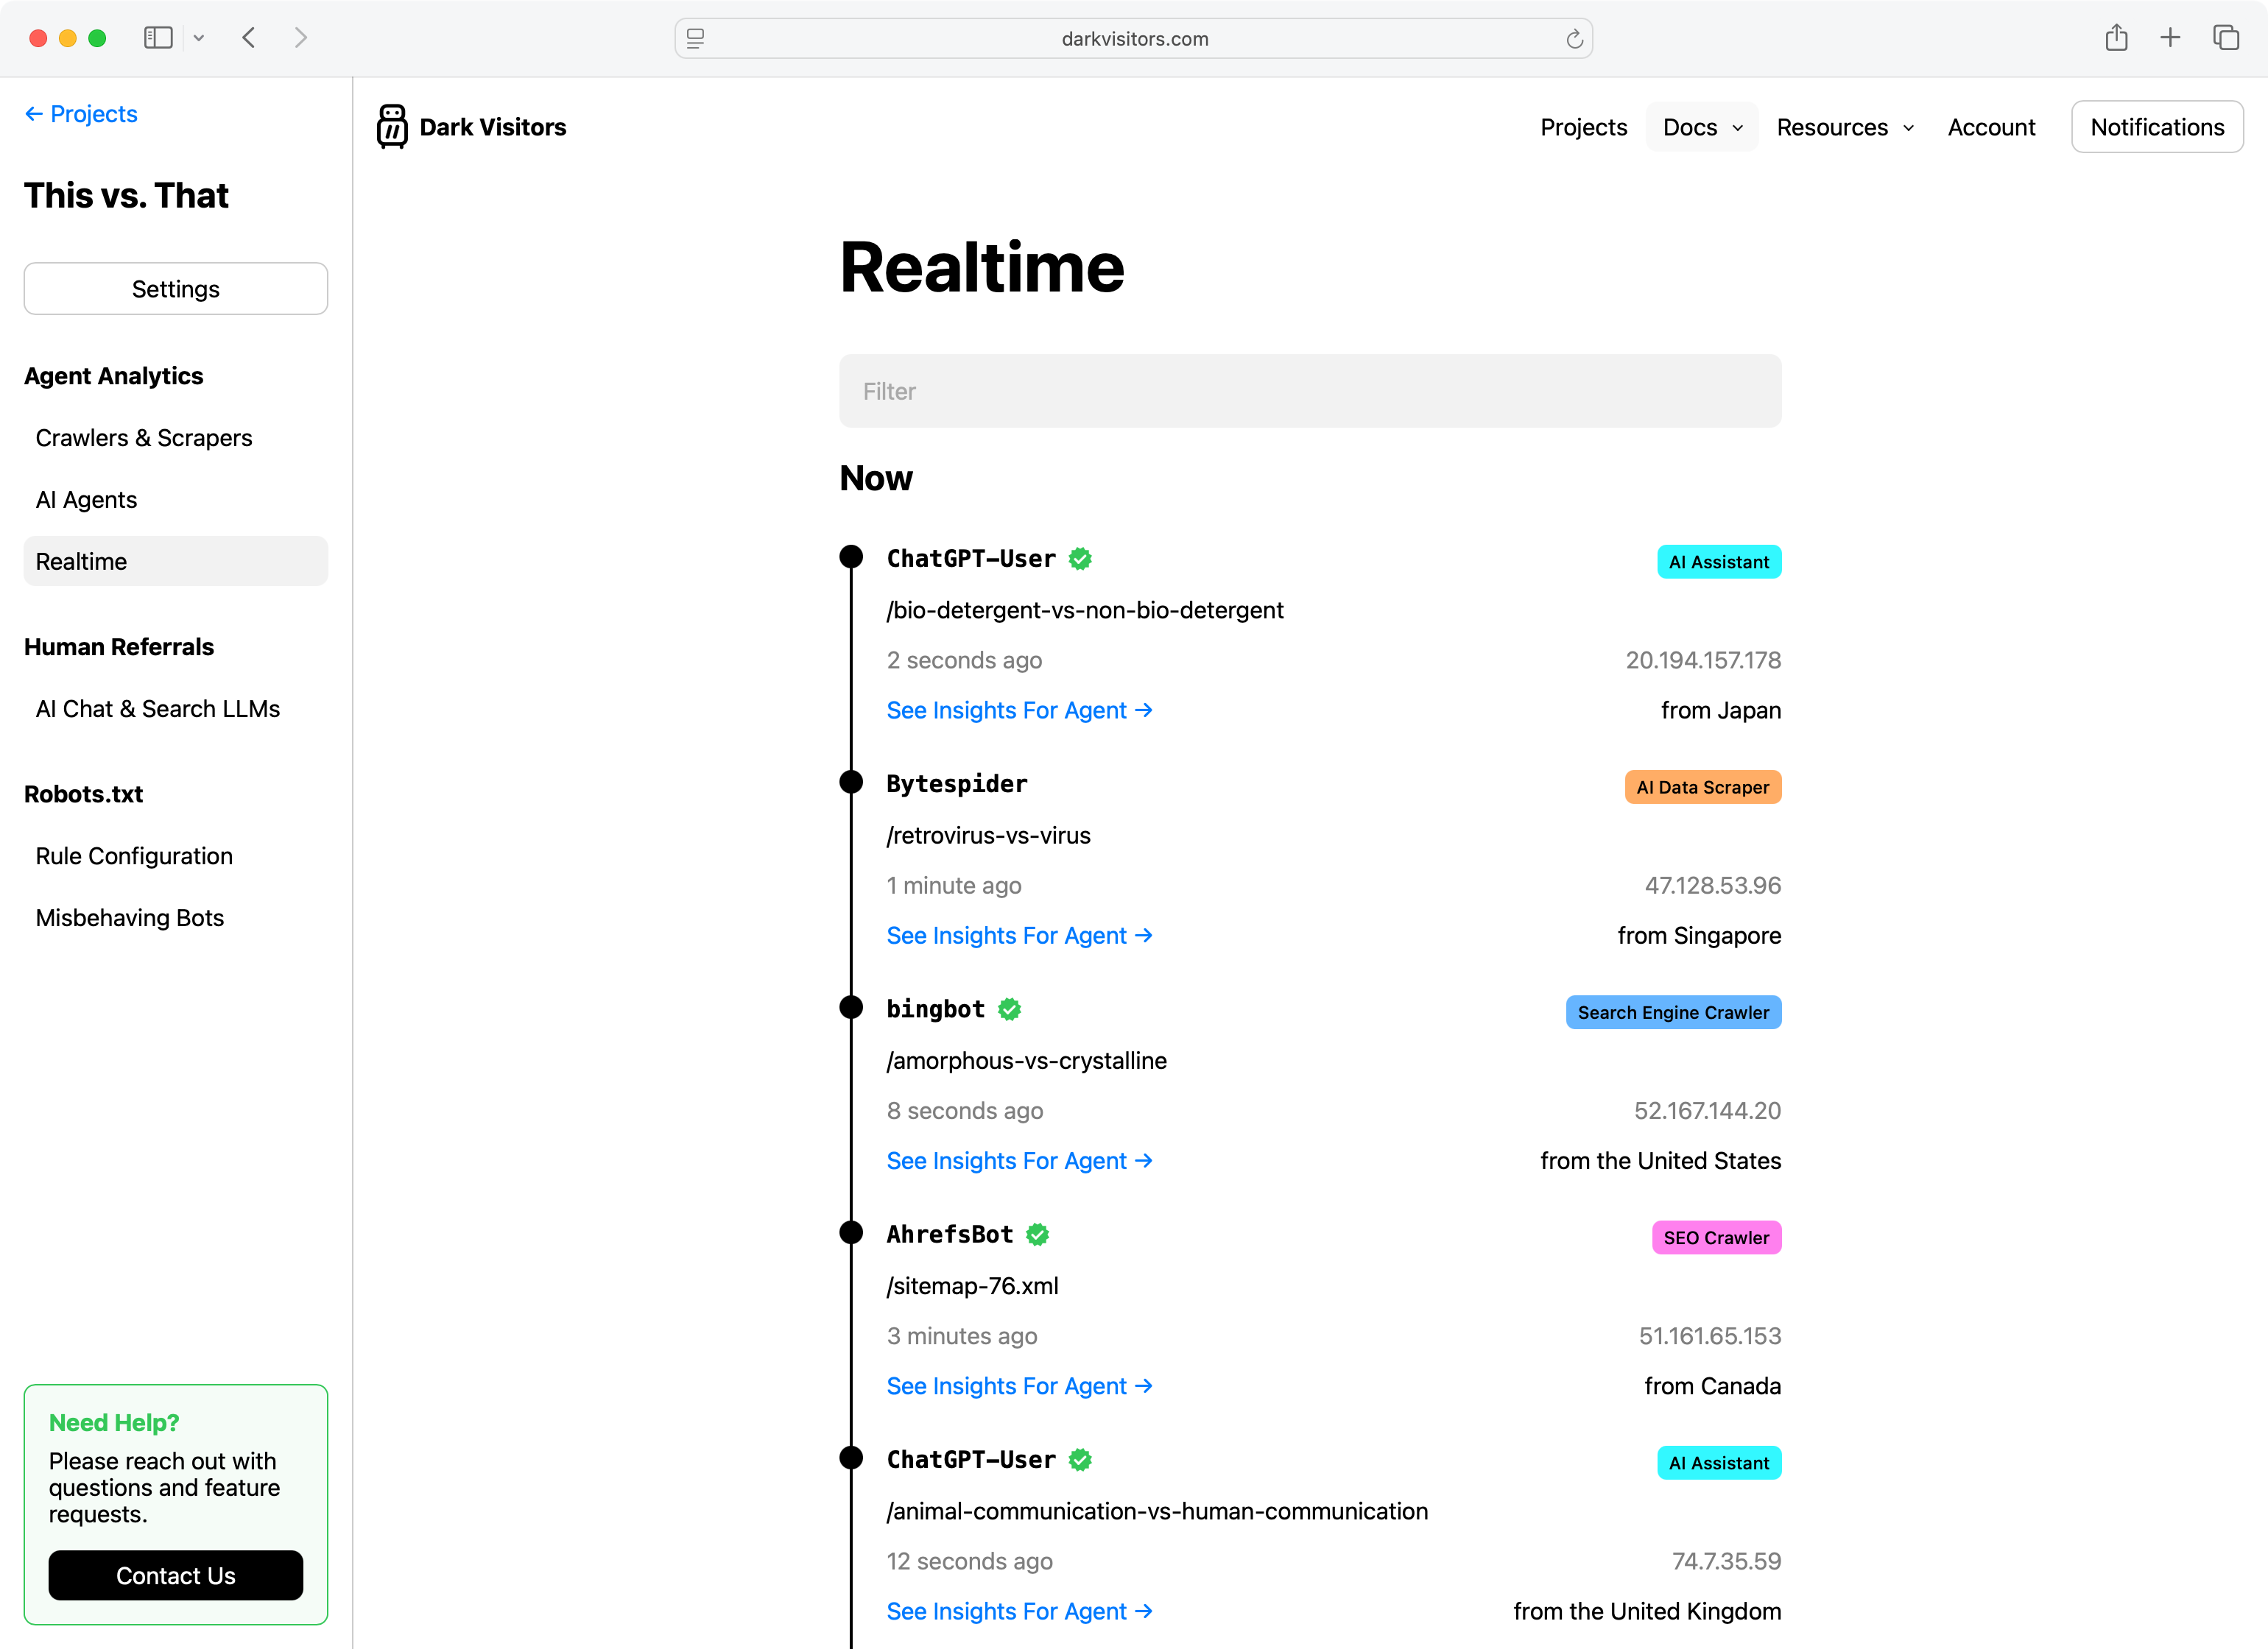
Task: Reload the page using the refresh icon
Action: coord(1575,39)
